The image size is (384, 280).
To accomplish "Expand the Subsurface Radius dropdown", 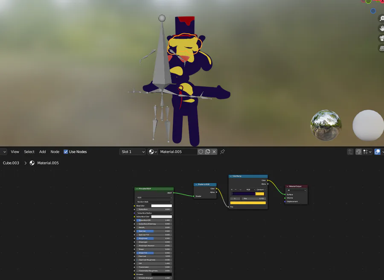I will pos(154,213).
